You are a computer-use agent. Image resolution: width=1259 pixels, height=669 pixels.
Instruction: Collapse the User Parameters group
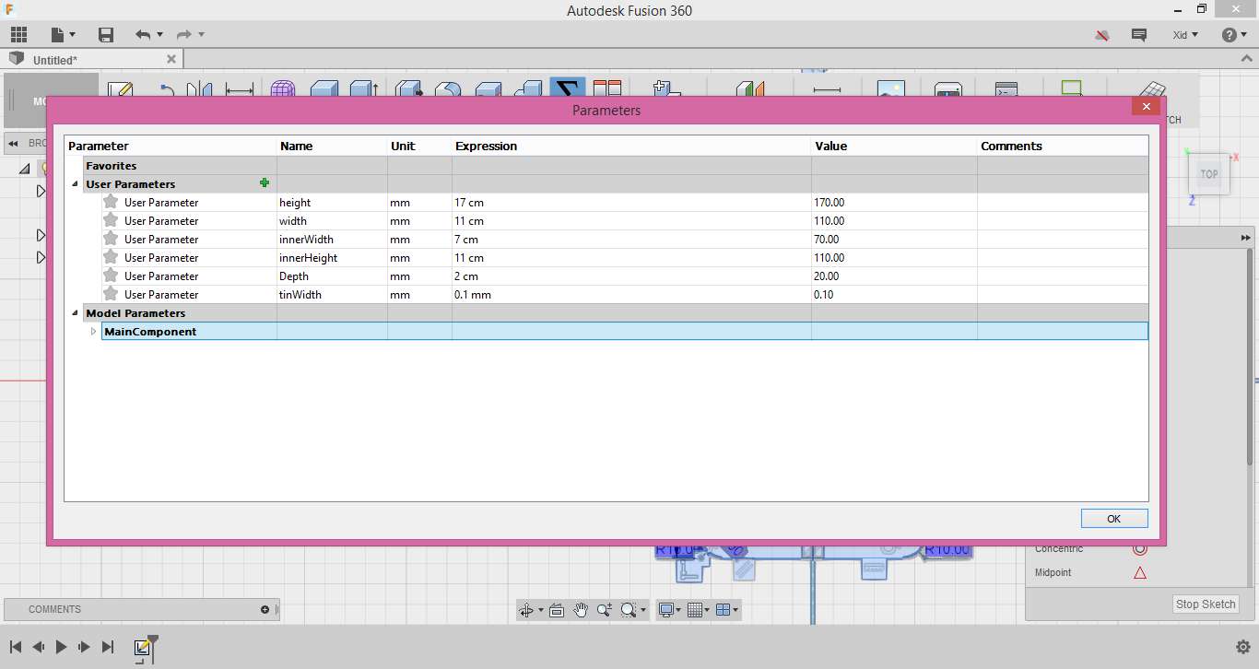75,184
